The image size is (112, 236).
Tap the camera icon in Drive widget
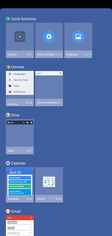[x=27, y=123]
